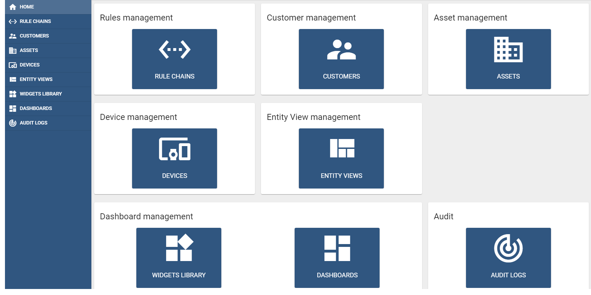Open the Dashboards card button
This screenshot has width=591, height=295.
(337, 258)
